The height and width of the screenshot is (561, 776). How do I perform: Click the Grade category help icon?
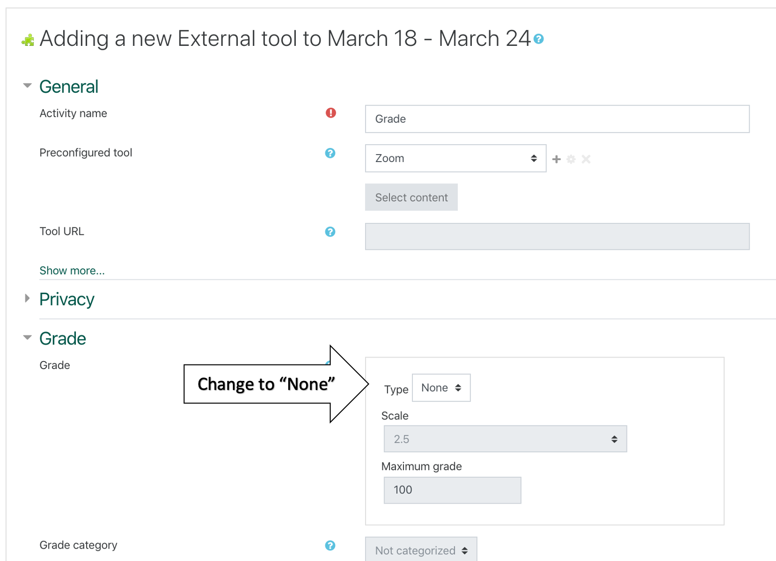click(330, 546)
